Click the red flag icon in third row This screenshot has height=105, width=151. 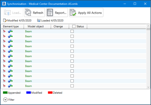point(4,41)
